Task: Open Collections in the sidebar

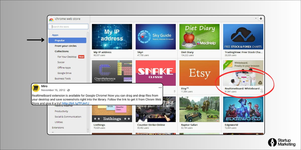Action: click(62, 51)
